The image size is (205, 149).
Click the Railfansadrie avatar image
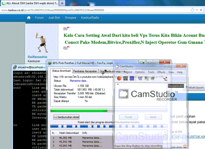click(x=41, y=42)
